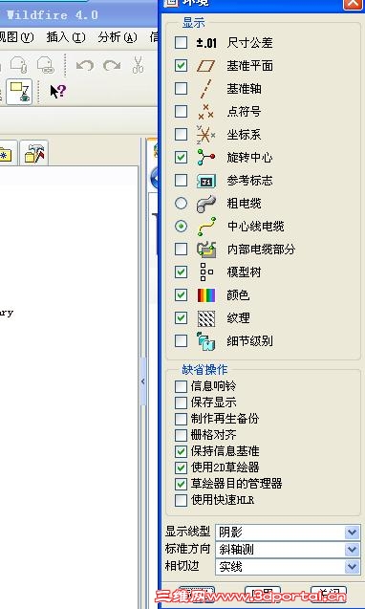The image size is (365, 609).
Task: Click the hatched texture icon
Action: 206,318
